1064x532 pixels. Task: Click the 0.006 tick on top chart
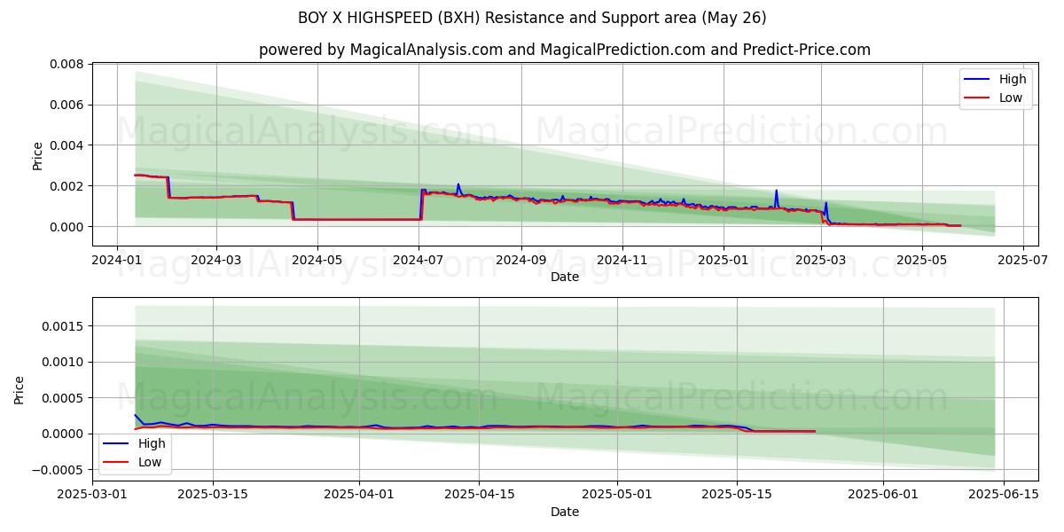[66, 105]
